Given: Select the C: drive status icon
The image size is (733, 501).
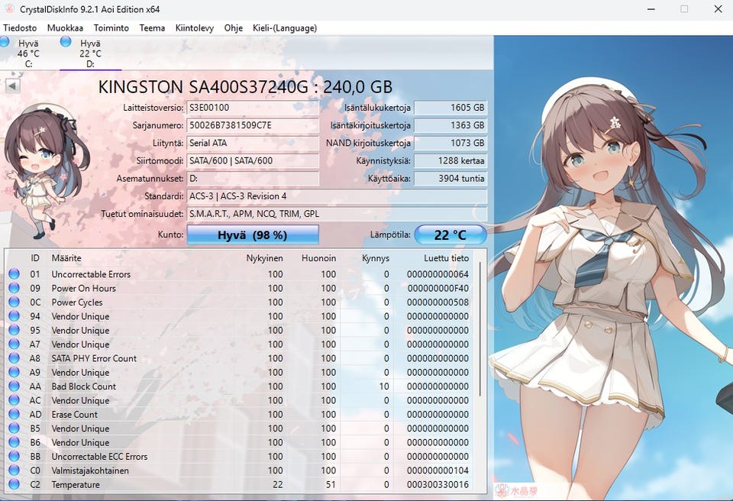Looking at the screenshot, I should click(x=6, y=42).
